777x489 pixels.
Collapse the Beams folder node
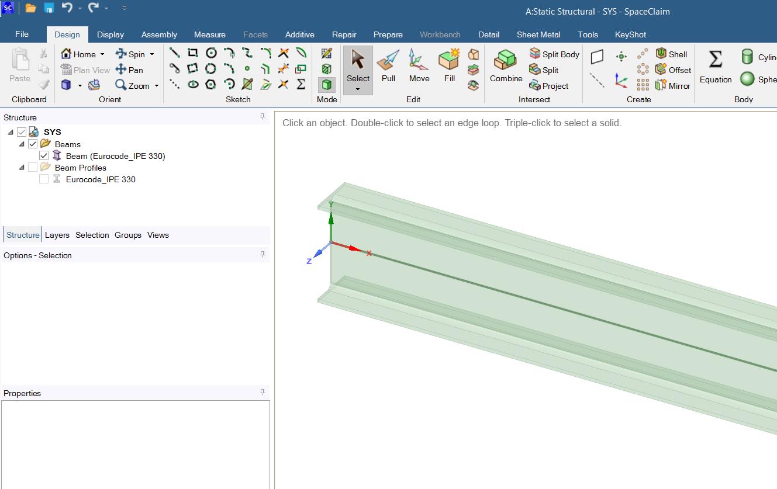point(22,144)
